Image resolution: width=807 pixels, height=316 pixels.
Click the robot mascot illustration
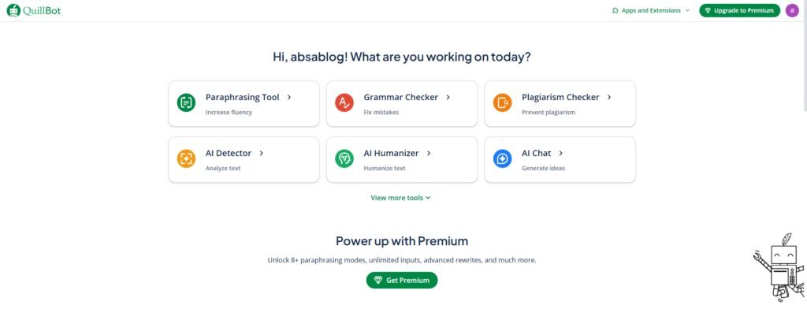(x=779, y=268)
